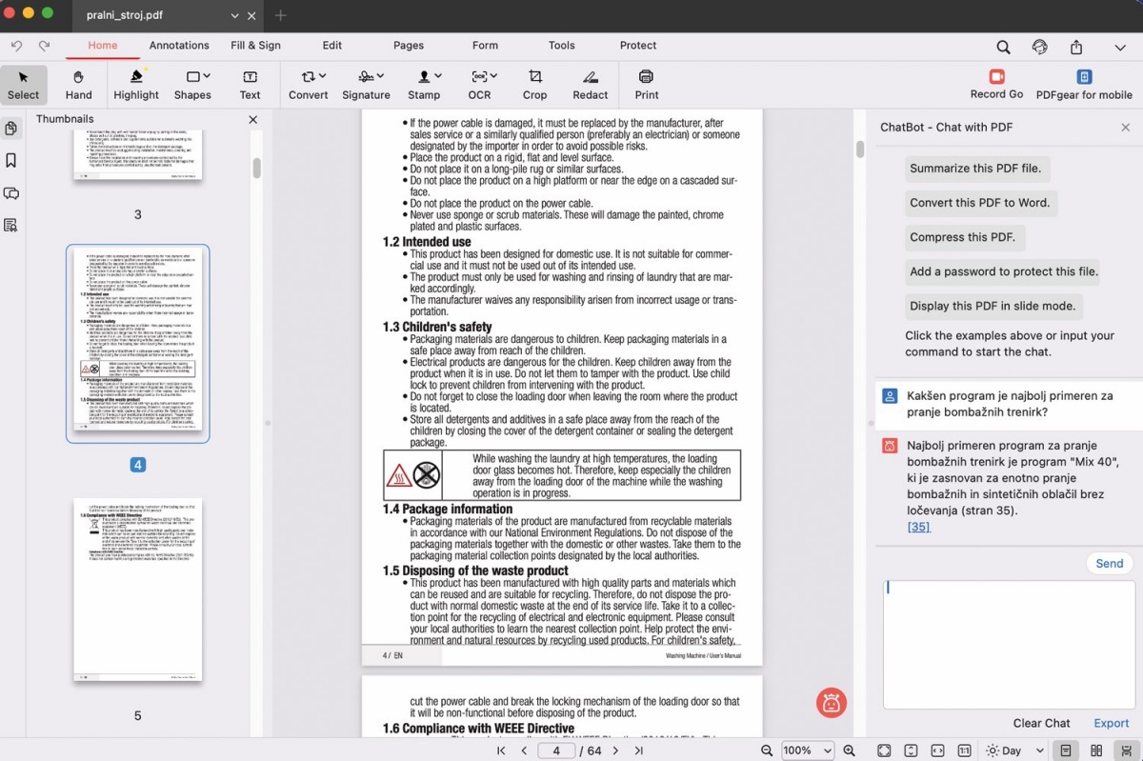This screenshot has width=1143, height=761.
Task: Print the document with the Print icon
Action: [x=646, y=84]
